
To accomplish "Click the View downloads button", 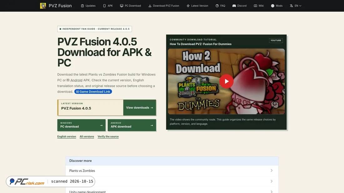I will tap(139, 108).
